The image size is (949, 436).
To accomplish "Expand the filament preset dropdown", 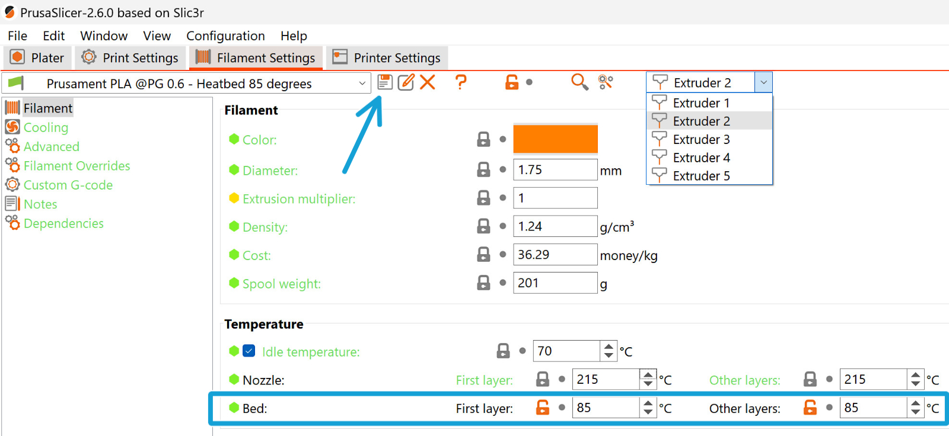I will point(362,84).
